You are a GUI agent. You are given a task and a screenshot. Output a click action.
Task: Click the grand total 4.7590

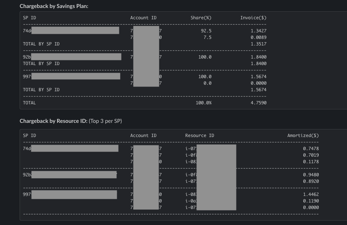click(x=259, y=103)
